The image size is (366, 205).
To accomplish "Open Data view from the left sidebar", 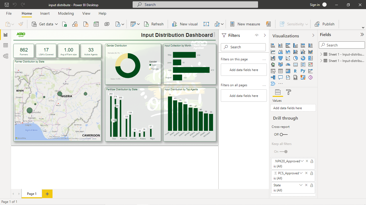I will [x=5, y=45].
